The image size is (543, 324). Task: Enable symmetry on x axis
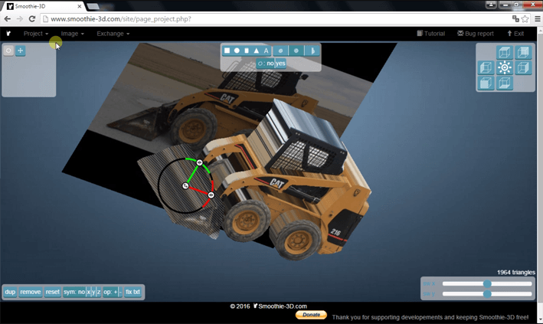[88, 292]
